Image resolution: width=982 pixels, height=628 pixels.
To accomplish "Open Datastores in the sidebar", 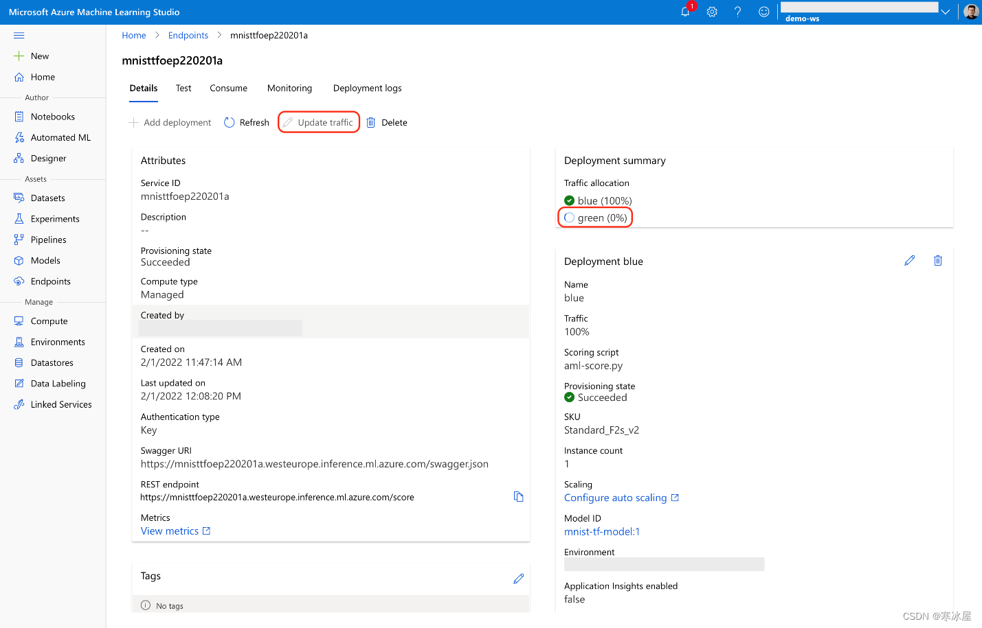I will [53, 363].
